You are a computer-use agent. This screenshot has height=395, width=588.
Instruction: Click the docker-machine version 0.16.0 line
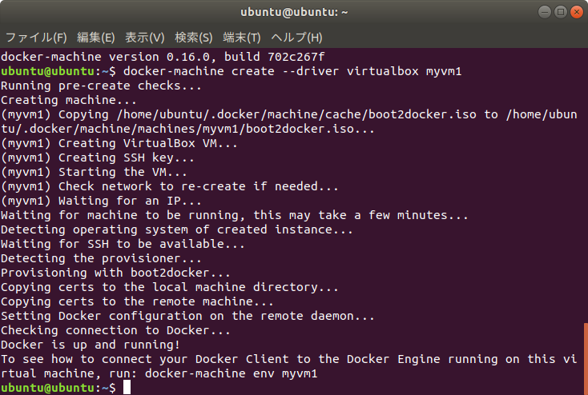tap(163, 57)
